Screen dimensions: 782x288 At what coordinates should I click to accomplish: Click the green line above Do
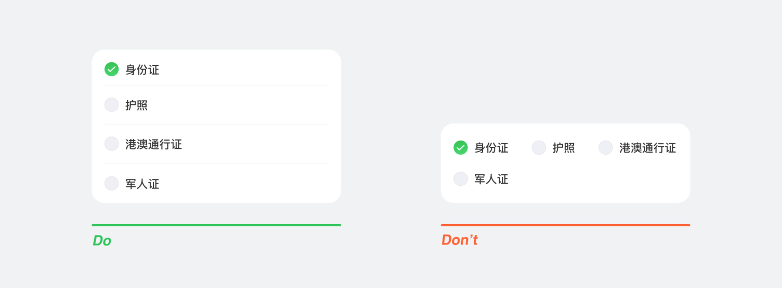coord(216,225)
